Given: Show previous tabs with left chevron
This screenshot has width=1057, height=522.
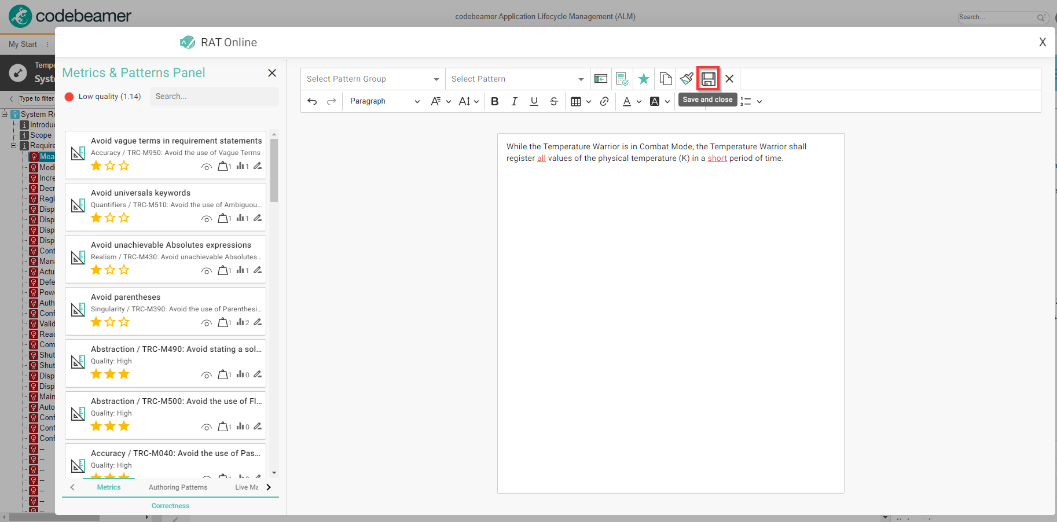Looking at the screenshot, I should click(x=72, y=487).
